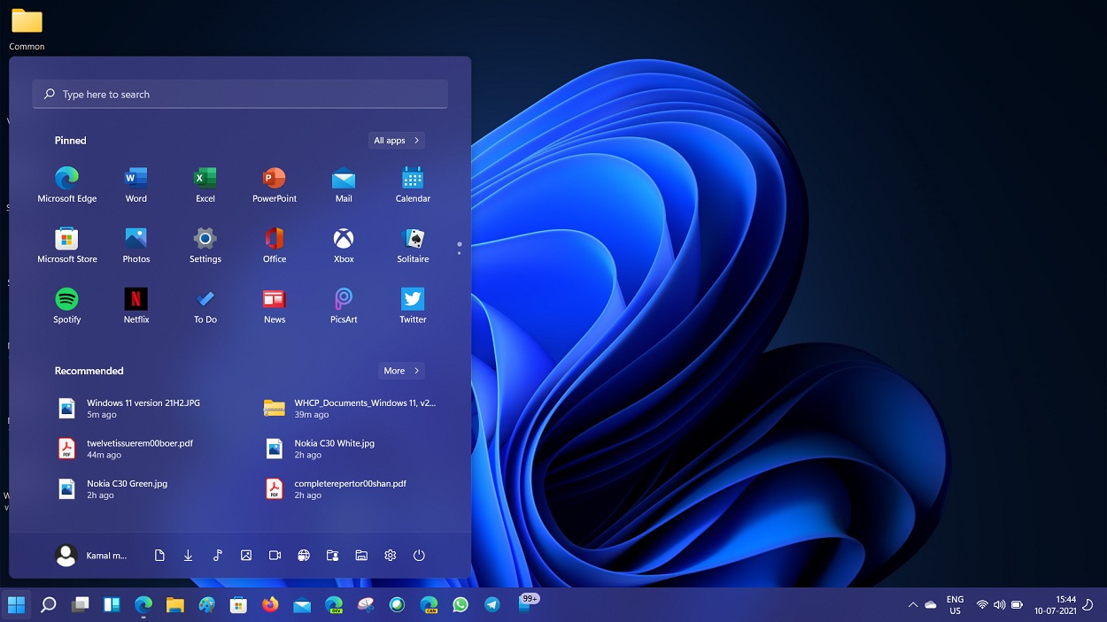The width and height of the screenshot is (1107, 622).
Task: Launch Firefox from the taskbar
Action: coord(270,604)
